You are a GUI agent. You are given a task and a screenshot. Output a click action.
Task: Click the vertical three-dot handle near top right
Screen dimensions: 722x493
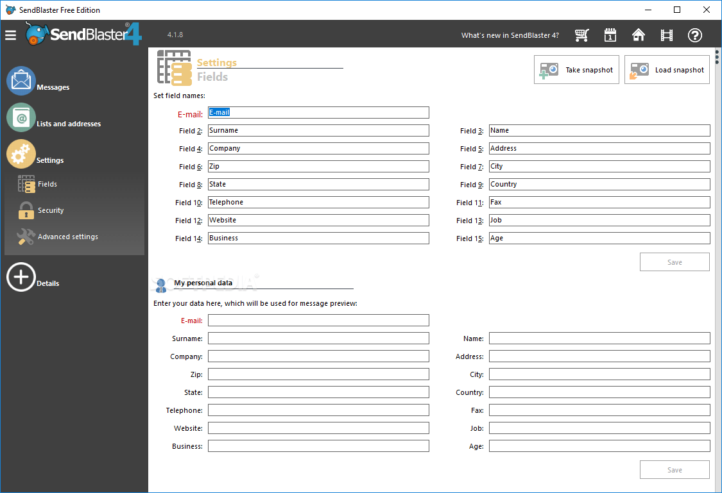click(716, 58)
